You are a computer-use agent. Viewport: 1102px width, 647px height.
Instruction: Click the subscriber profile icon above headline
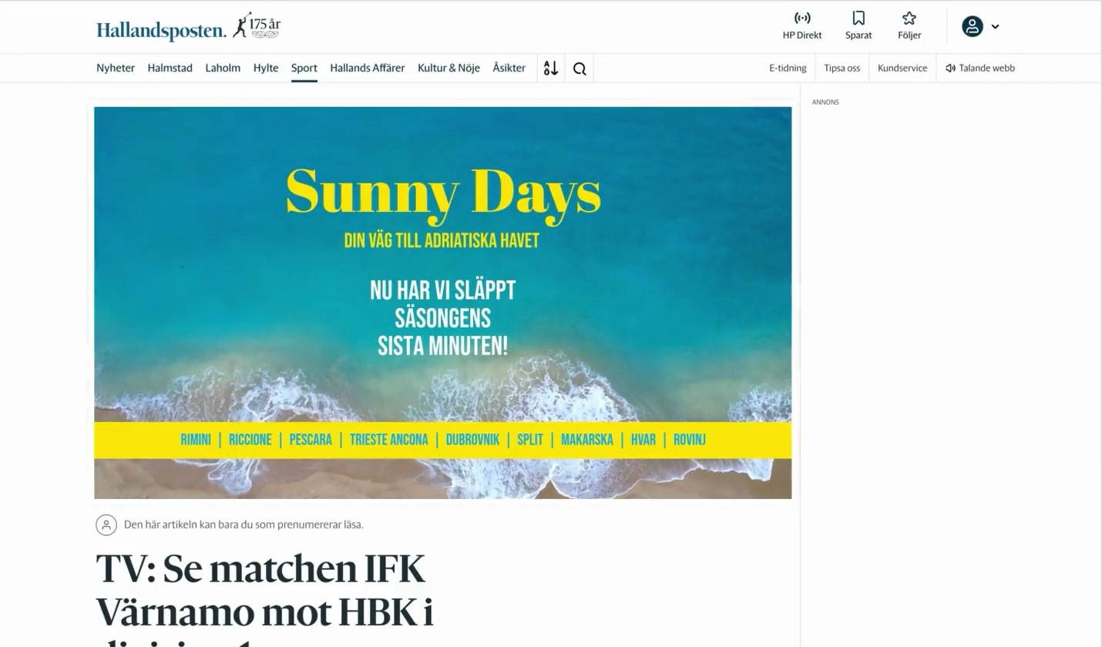[x=106, y=525]
